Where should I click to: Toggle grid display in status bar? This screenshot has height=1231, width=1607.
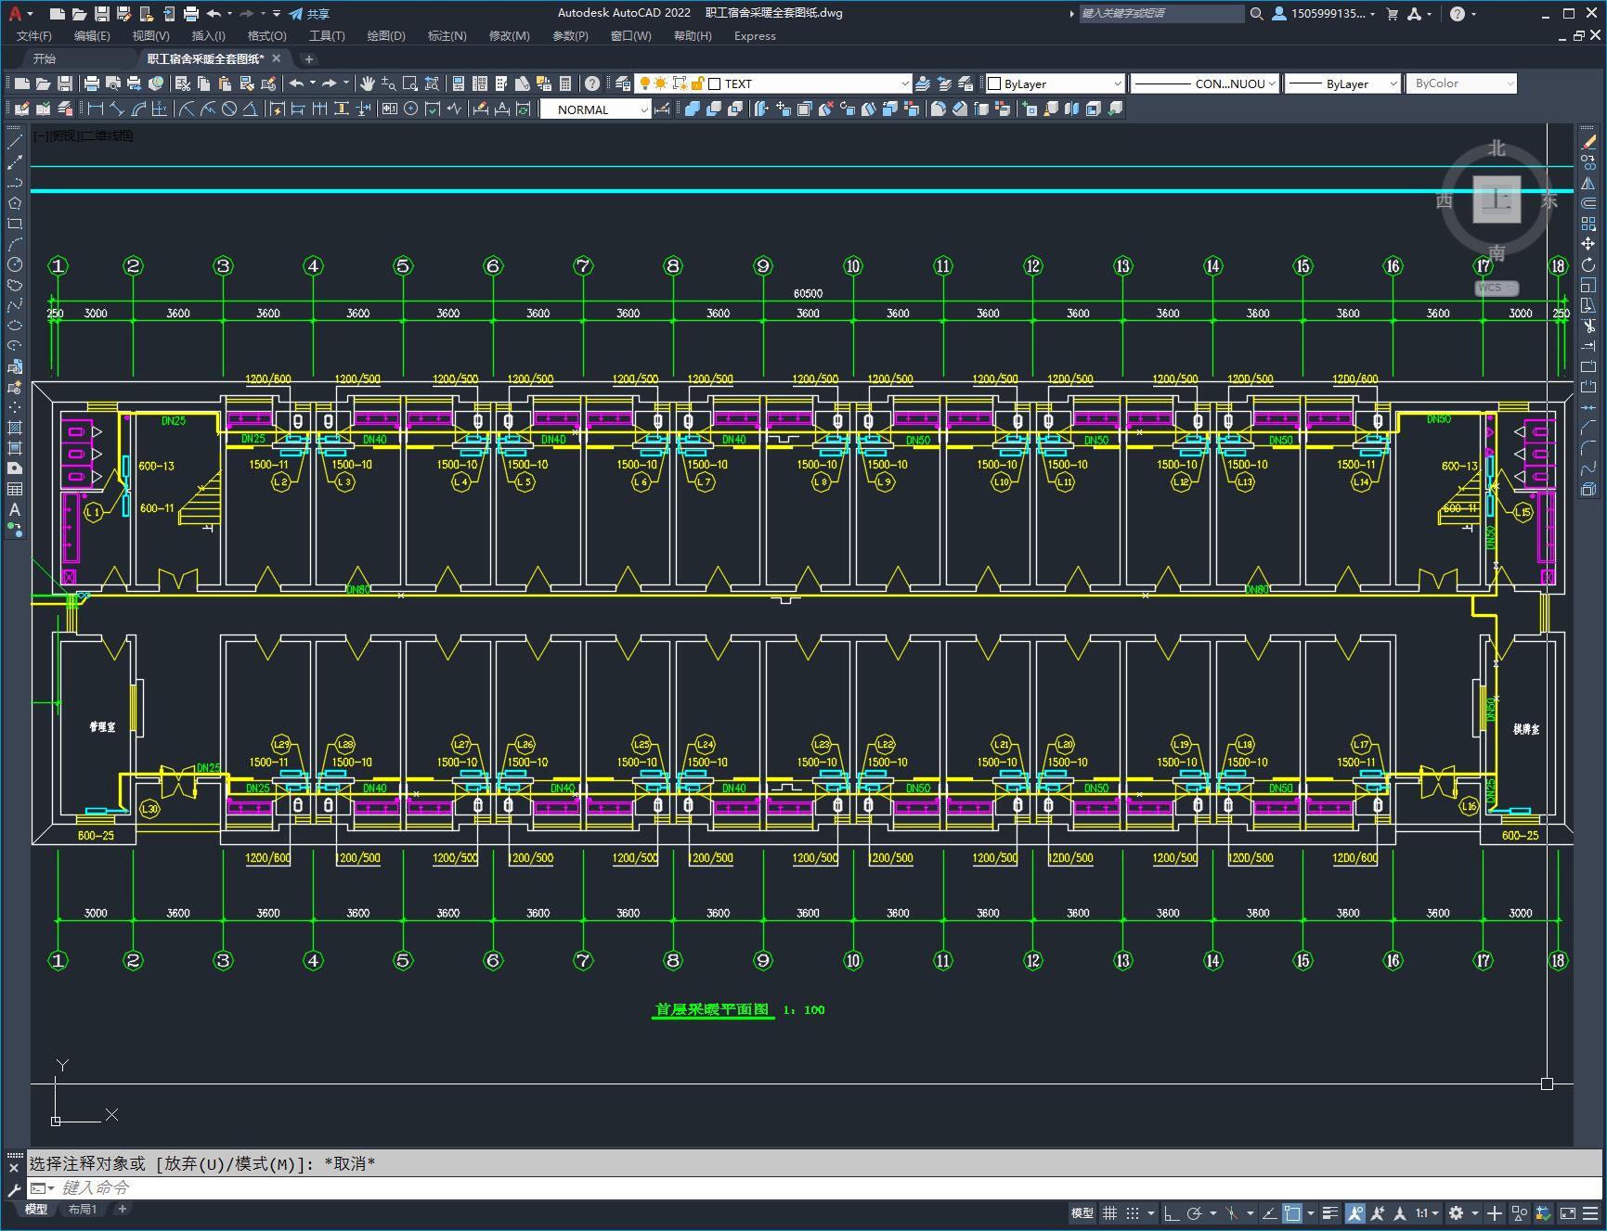click(1109, 1212)
